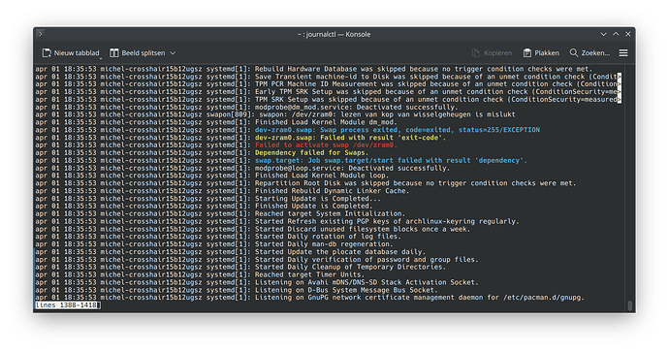Open a new tab with Nieuw tabblad
The height and width of the screenshot is (352, 669).
pos(71,53)
